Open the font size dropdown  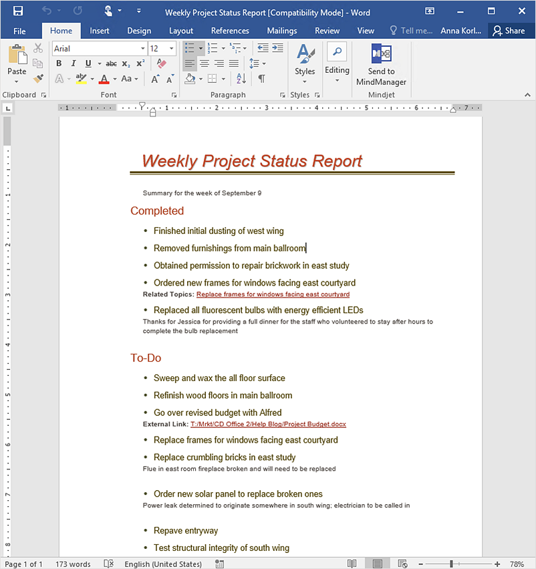tap(172, 49)
